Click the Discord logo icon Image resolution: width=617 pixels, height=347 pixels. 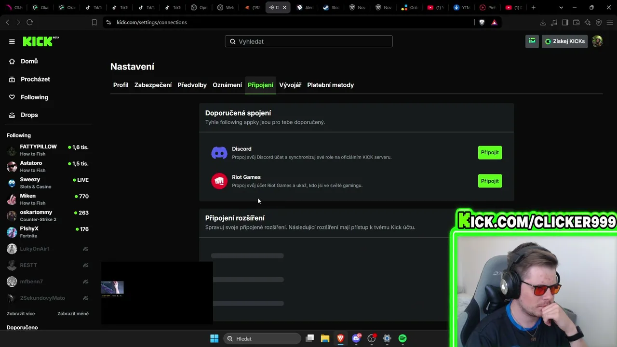click(x=219, y=153)
